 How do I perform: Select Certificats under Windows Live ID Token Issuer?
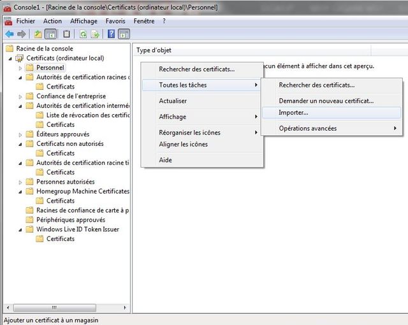click(61, 239)
